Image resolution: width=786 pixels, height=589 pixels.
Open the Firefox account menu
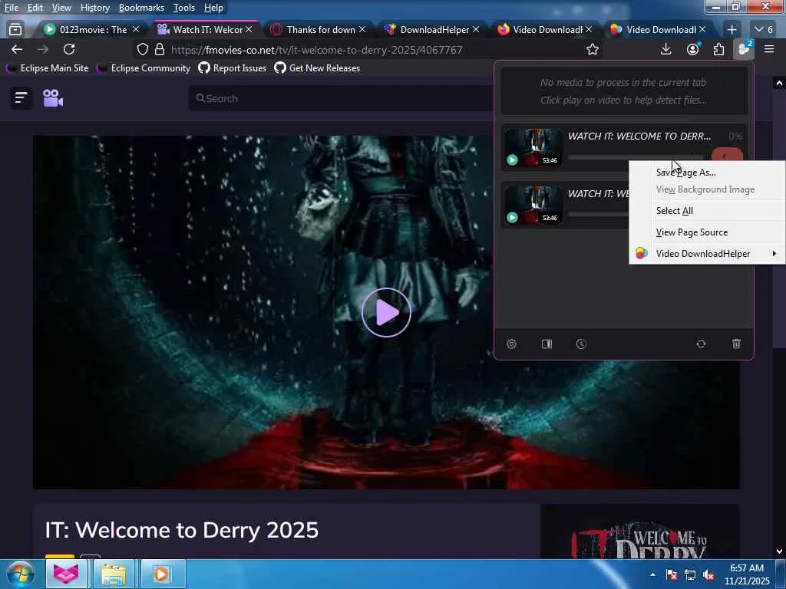tap(693, 49)
